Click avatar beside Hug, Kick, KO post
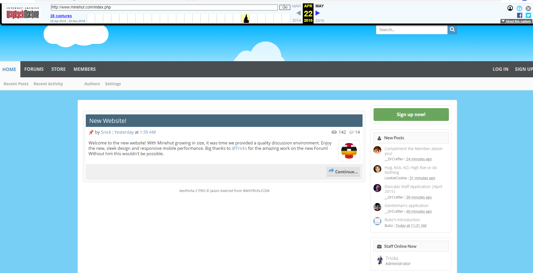This screenshot has height=273, width=533. coord(378,169)
